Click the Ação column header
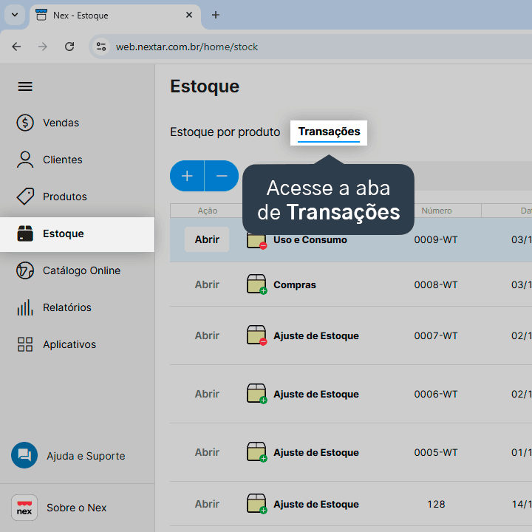Screen dimensions: 532x532 tap(208, 211)
